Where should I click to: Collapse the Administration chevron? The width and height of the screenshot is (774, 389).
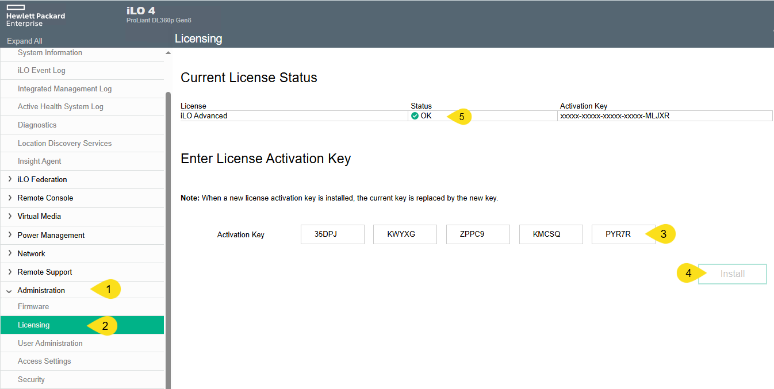(9, 291)
